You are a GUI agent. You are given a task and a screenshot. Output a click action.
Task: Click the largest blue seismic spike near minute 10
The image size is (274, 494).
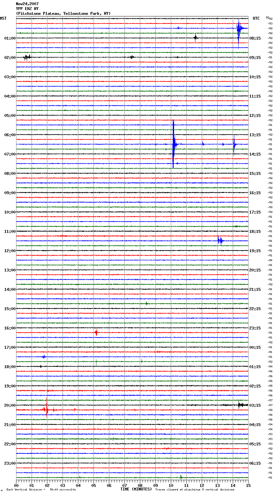click(x=173, y=144)
